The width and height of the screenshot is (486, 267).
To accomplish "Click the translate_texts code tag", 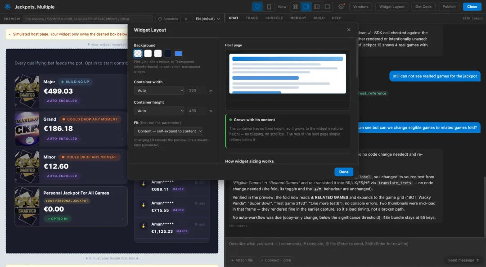I will 395,183.
